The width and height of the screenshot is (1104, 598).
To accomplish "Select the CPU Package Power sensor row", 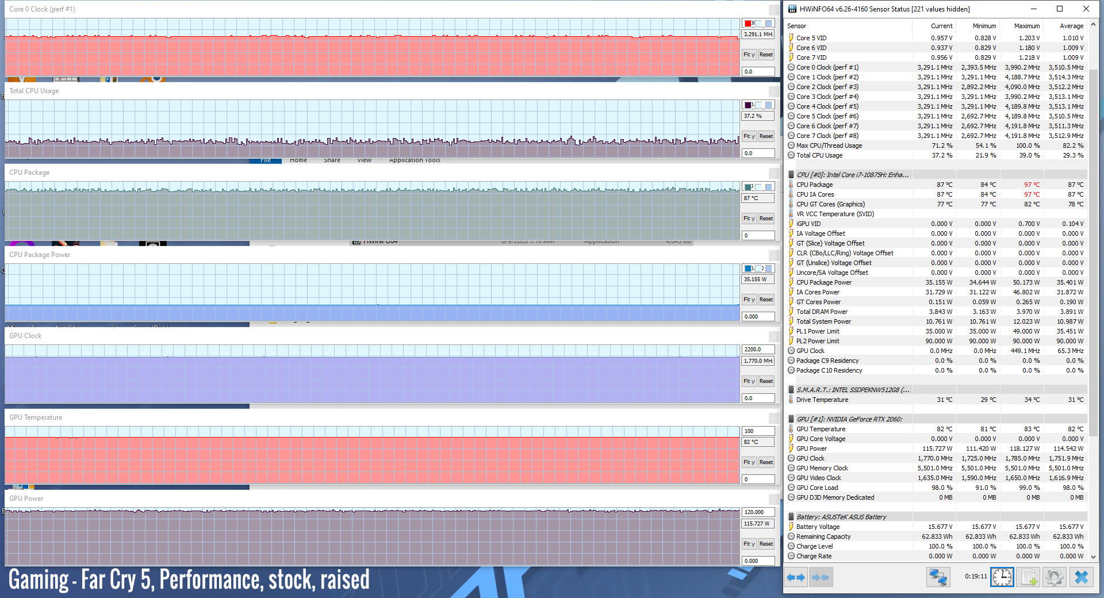I will point(936,282).
